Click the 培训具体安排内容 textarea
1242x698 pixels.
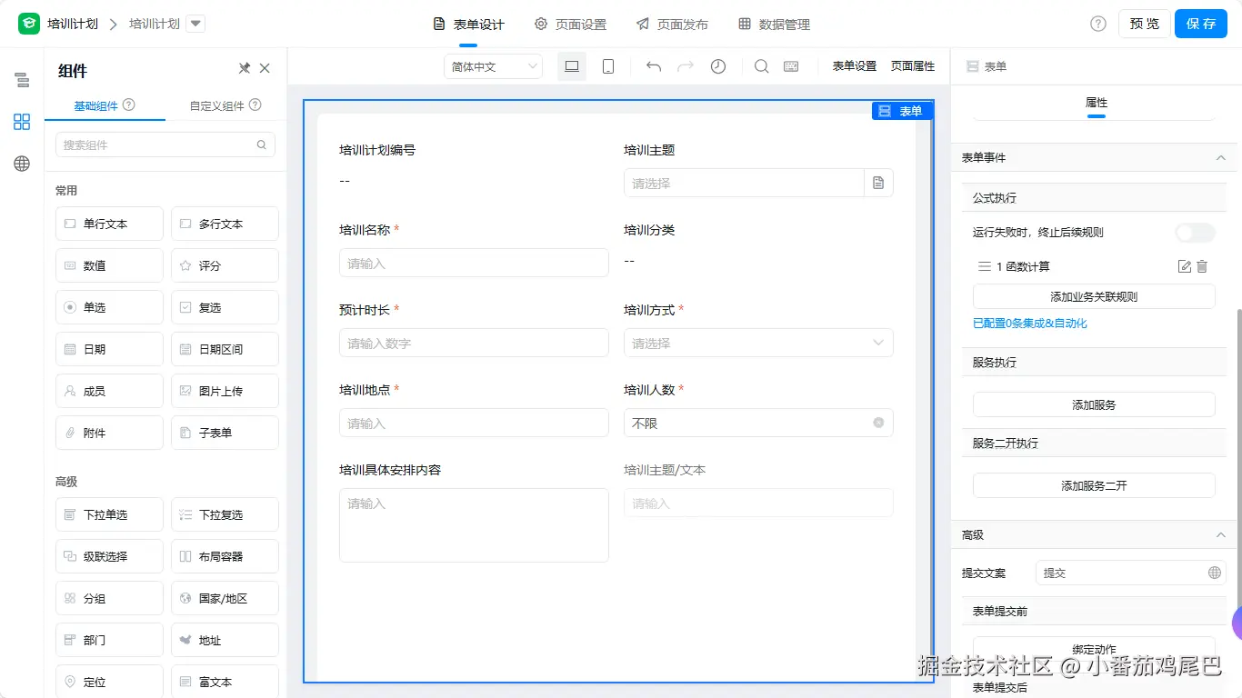pos(474,525)
